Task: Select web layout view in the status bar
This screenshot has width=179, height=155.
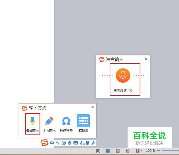Action: coord(128,151)
